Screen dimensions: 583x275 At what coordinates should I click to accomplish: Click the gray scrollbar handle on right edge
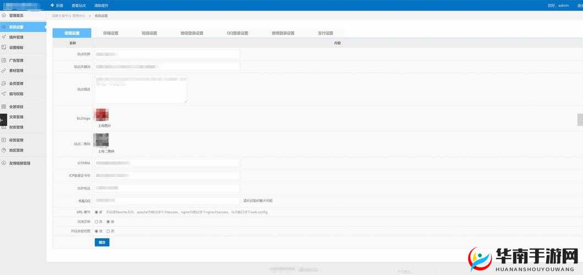tap(580, 119)
